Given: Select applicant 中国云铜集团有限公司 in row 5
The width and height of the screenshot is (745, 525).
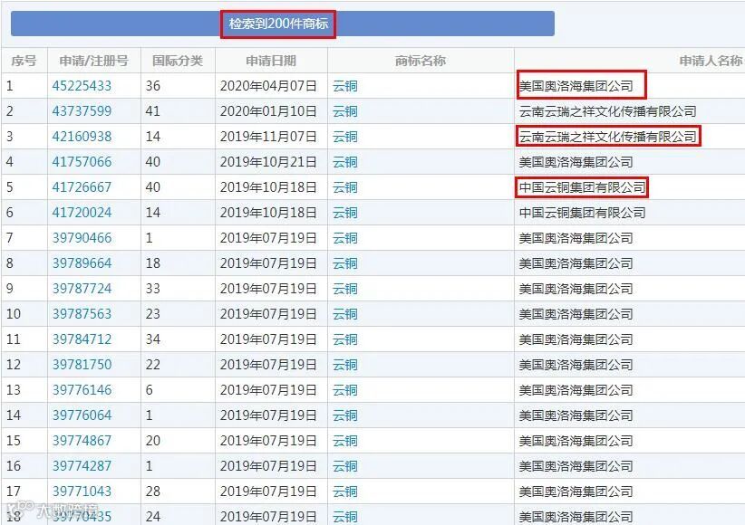Looking at the screenshot, I should pyautogui.click(x=582, y=187).
